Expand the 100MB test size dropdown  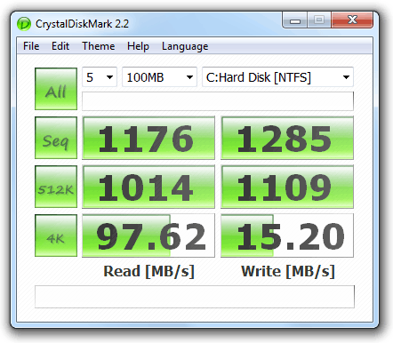click(159, 77)
